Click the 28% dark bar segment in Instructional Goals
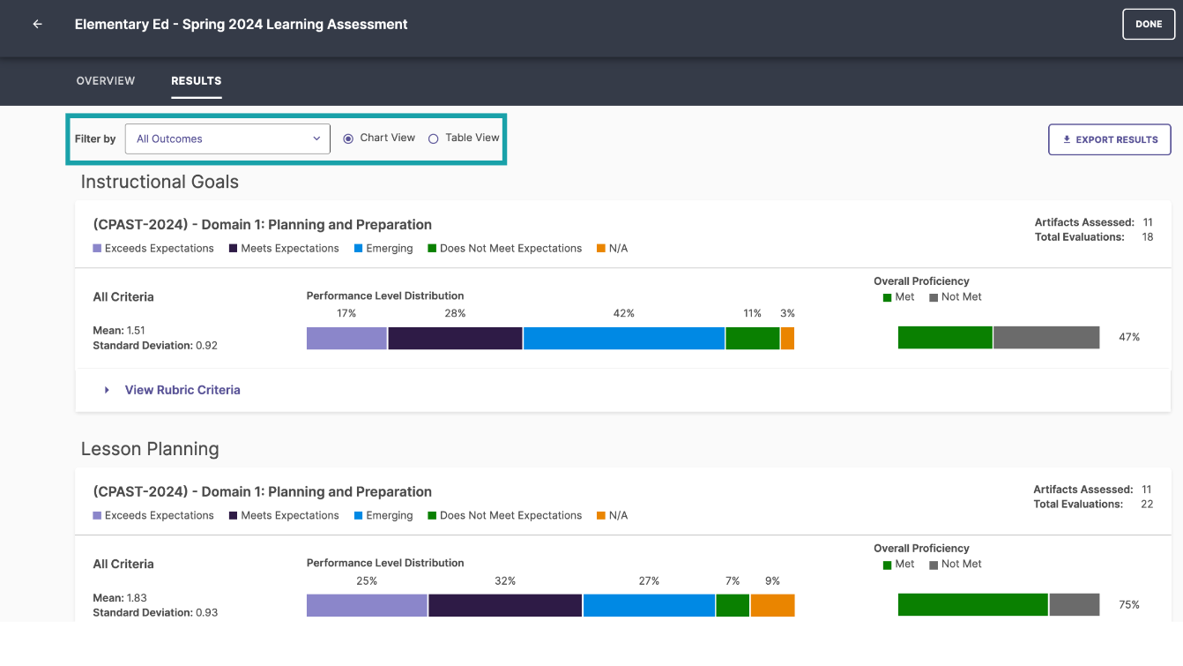 coord(455,338)
